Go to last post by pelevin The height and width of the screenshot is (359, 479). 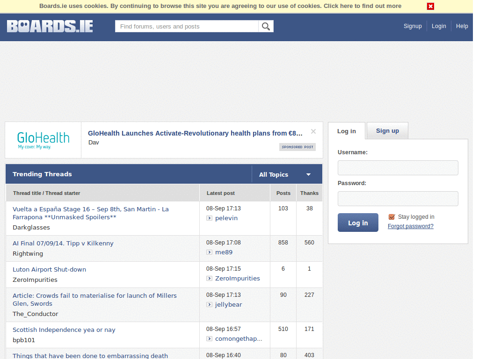point(209,218)
